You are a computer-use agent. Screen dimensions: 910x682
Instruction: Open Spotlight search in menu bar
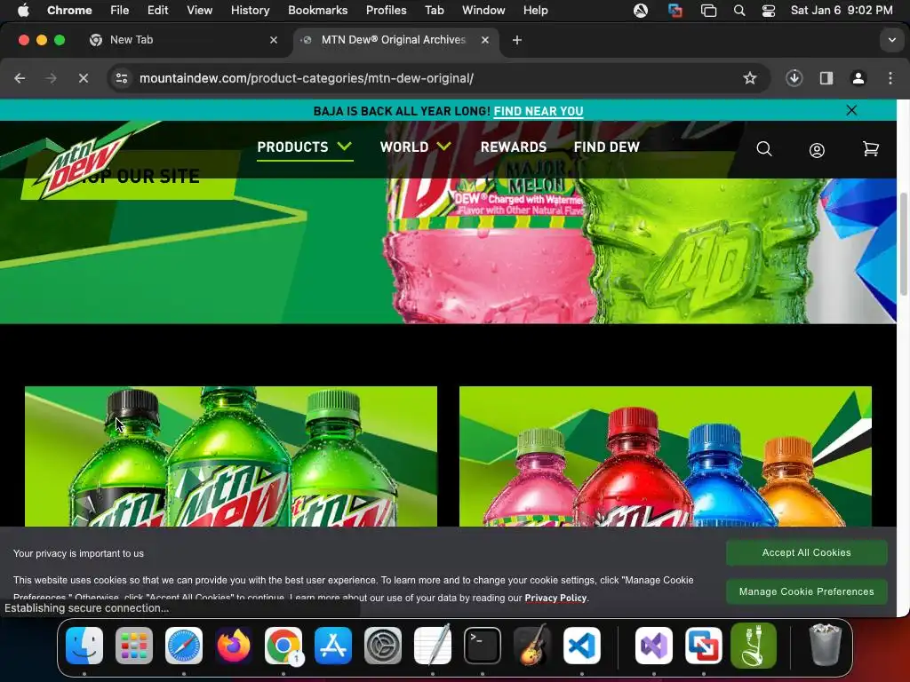pyautogui.click(x=738, y=11)
